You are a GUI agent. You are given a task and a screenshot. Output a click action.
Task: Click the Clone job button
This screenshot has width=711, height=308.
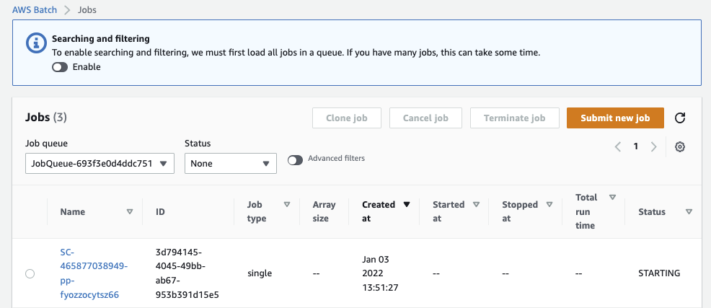coord(348,118)
